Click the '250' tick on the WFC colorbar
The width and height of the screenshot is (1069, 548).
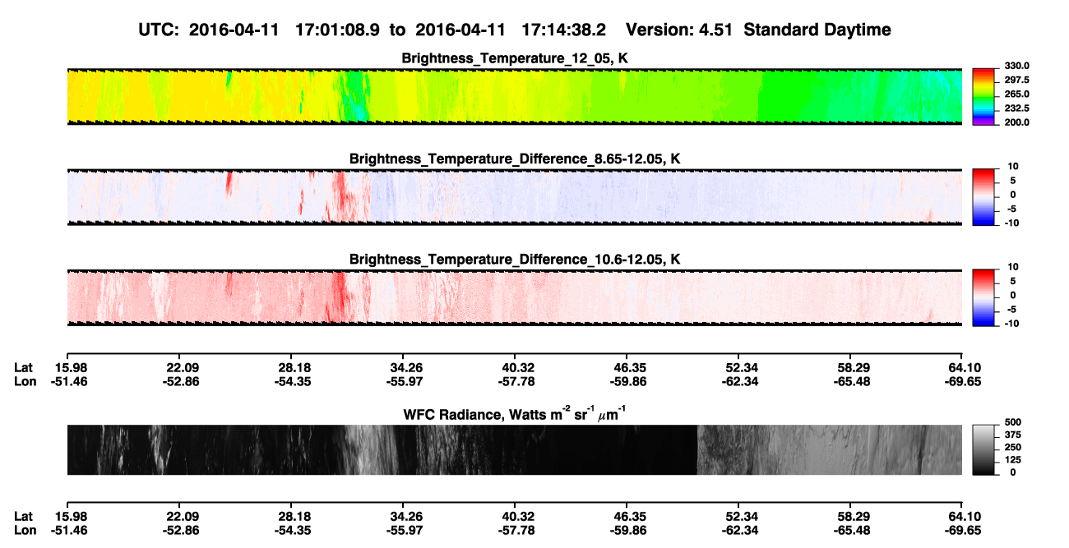[x=1012, y=447]
